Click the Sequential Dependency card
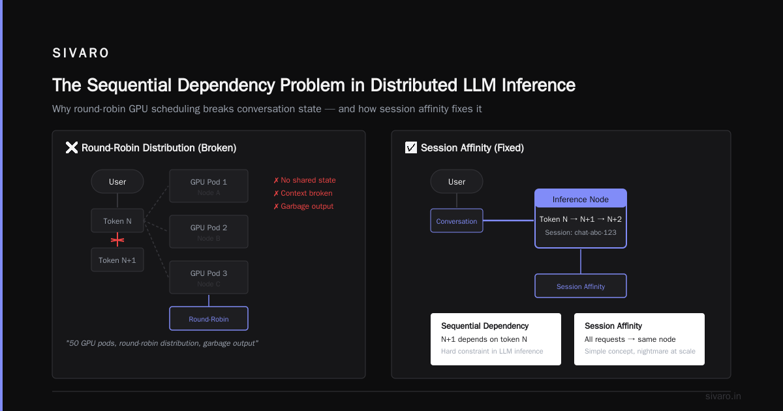 tap(496, 339)
